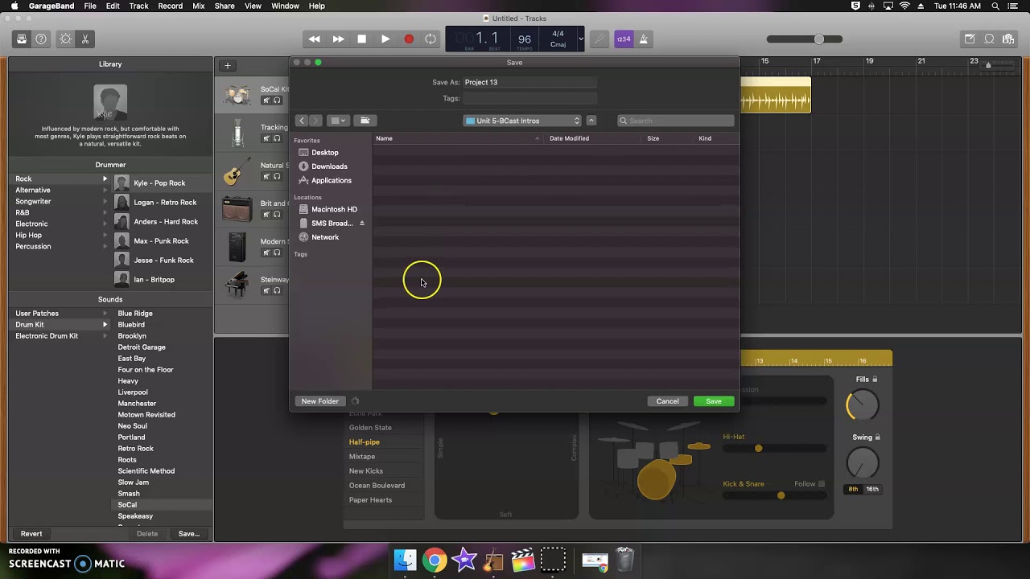This screenshot has height=579, width=1030.
Task: Open the Record menu
Action: pos(170,6)
